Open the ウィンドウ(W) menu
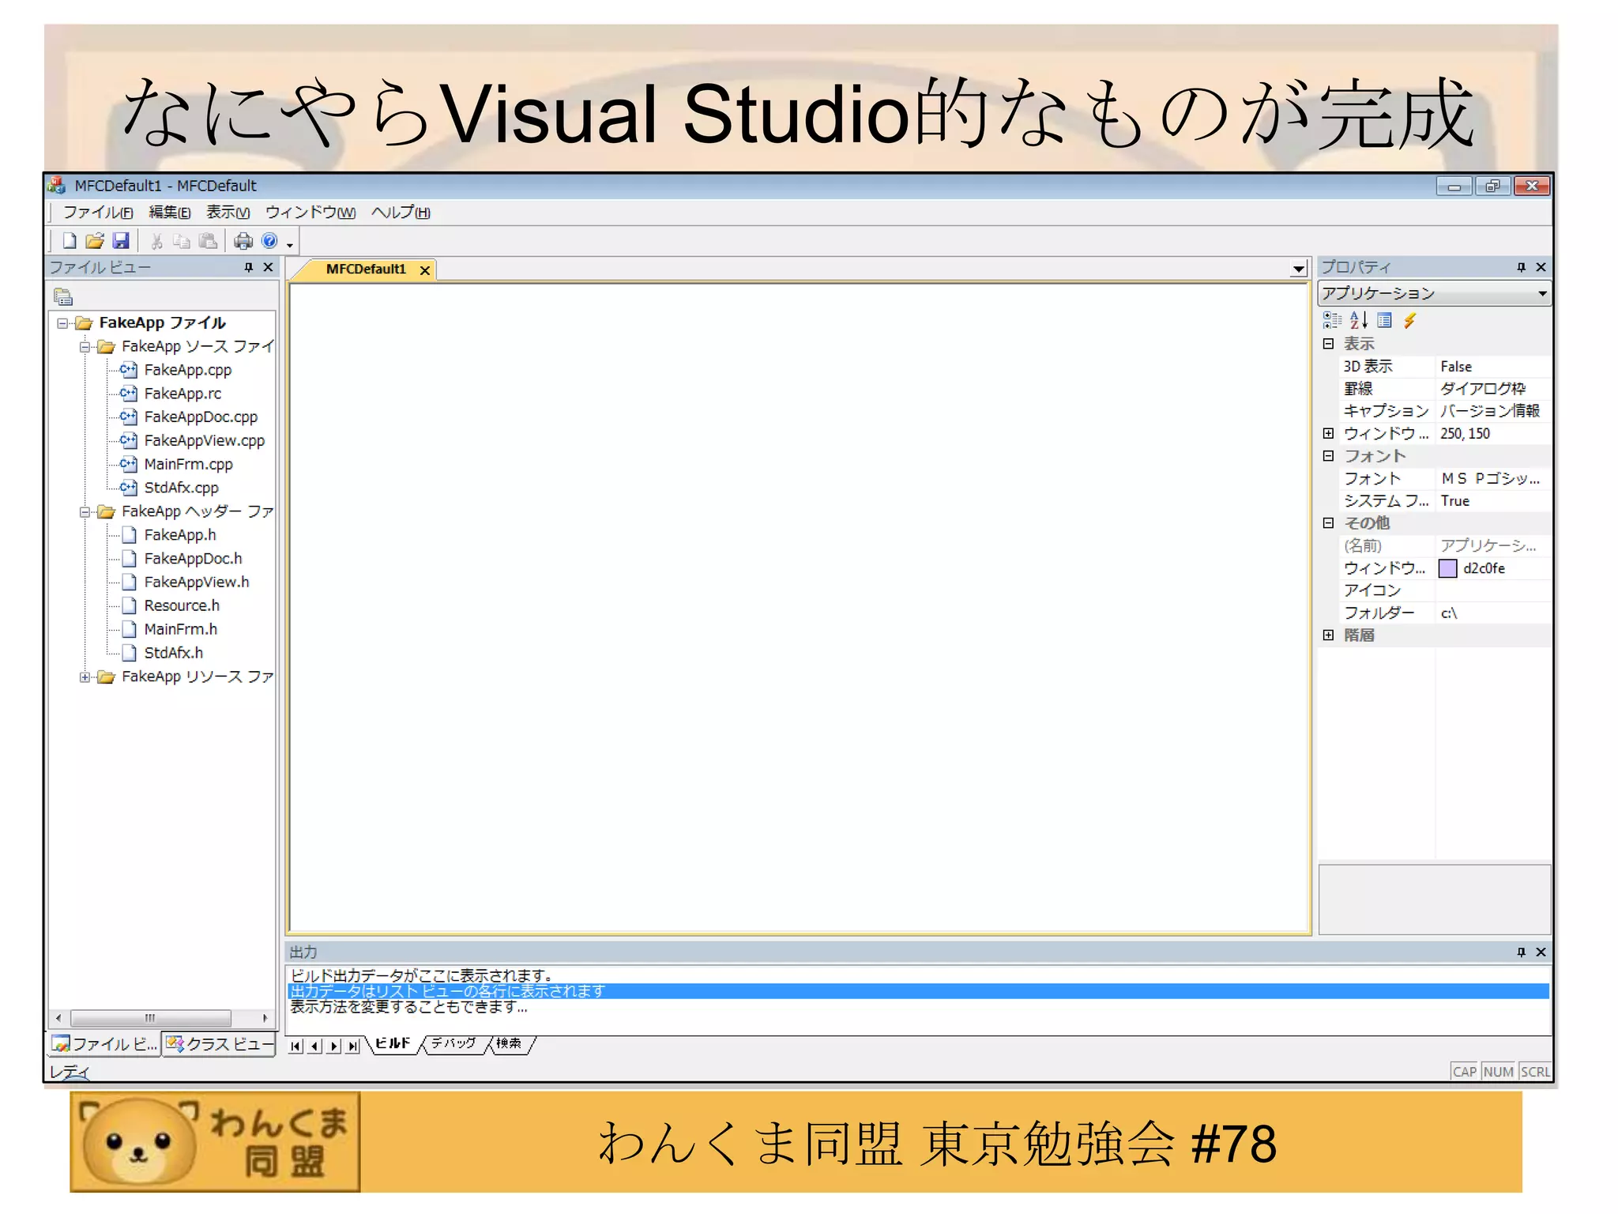Screen dimensions: 1618x1214 pyautogui.click(x=310, y=212)
